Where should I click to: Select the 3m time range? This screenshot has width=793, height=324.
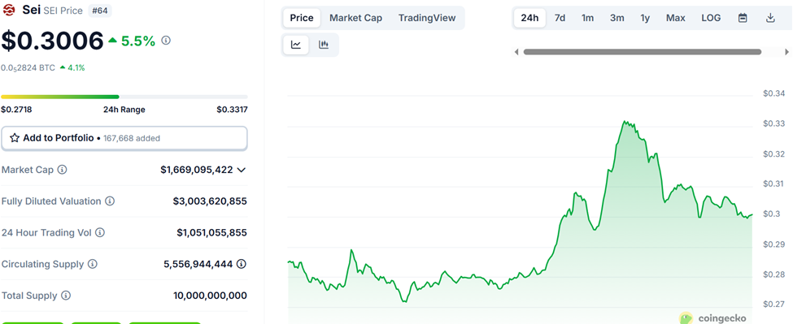click(617, 18)
